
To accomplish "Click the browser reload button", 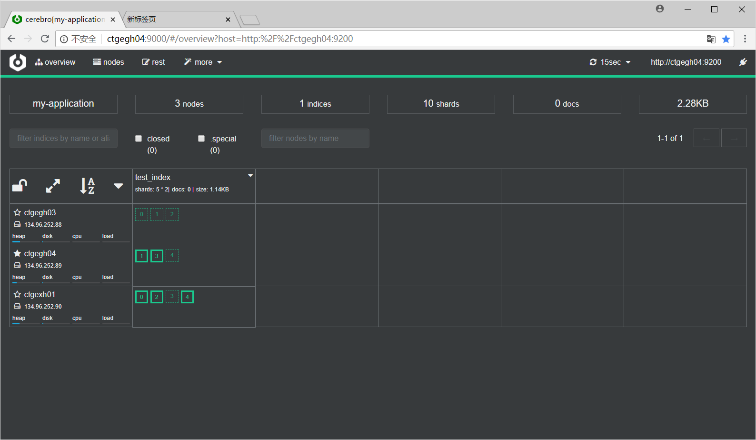I will tap(45, 39).
